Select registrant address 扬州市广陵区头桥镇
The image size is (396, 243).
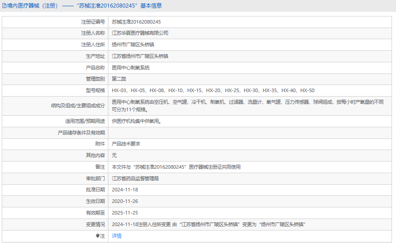point(133,45)
